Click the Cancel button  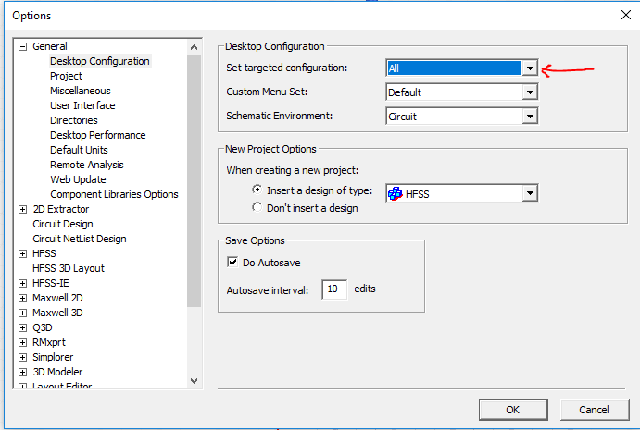(x=594, y=410)
